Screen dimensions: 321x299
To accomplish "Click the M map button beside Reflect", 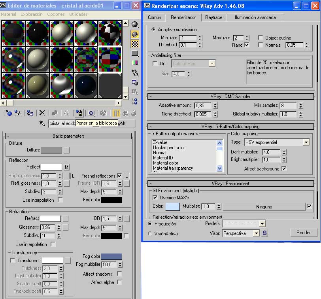I will (x=66, y=167).
